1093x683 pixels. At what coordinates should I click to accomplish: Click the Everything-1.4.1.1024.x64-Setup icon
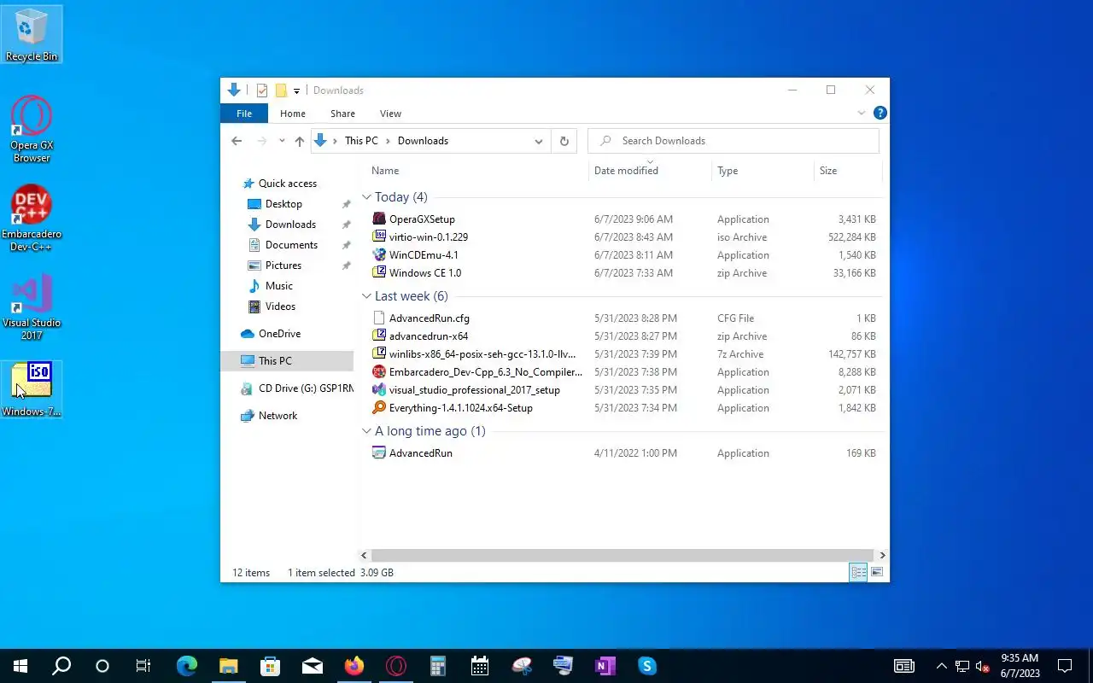[379, 408]
